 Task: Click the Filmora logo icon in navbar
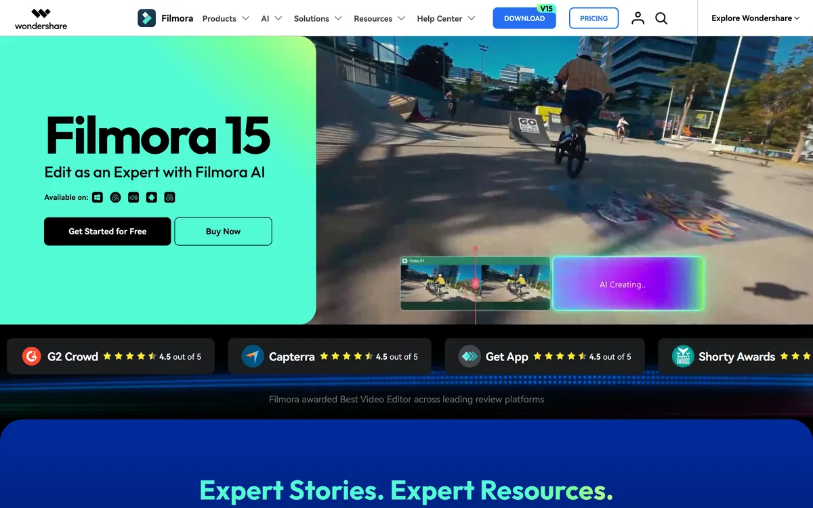click(146, 18)
